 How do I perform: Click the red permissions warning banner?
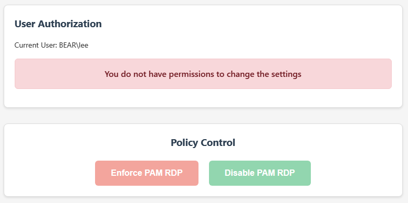coord(203,74)
